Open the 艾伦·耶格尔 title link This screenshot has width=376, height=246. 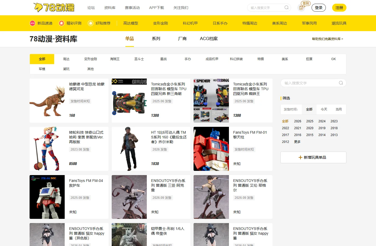point(250,185)
